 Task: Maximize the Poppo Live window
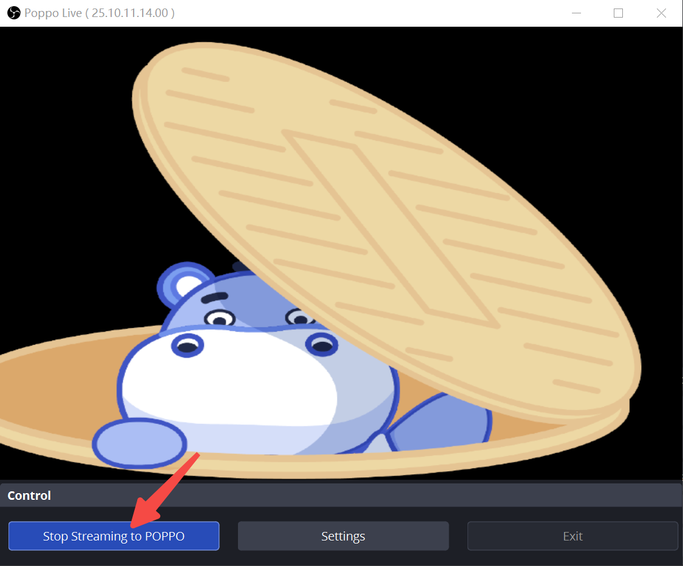(x=618, y=13)
